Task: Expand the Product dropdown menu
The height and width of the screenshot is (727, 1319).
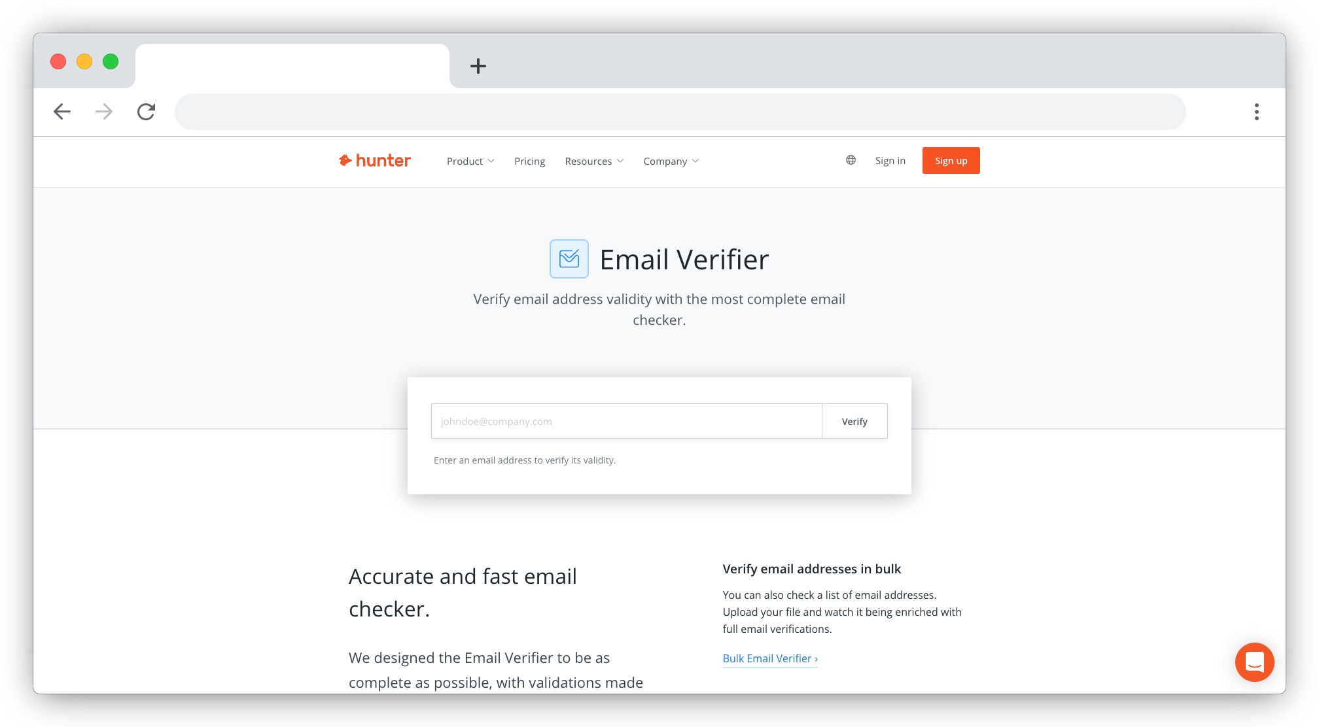Action: coord(470,160)
